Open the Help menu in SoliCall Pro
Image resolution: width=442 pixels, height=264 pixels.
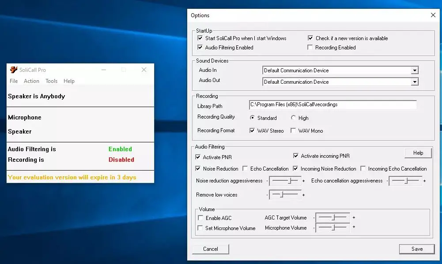coord(69,81)
